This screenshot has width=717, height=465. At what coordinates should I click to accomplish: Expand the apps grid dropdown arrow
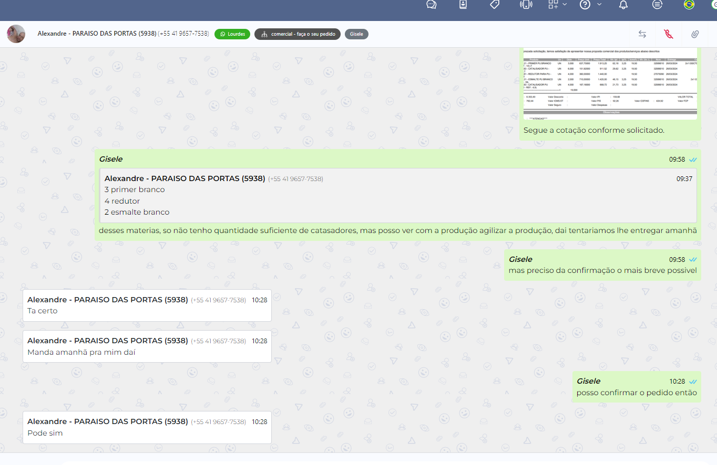565,4
